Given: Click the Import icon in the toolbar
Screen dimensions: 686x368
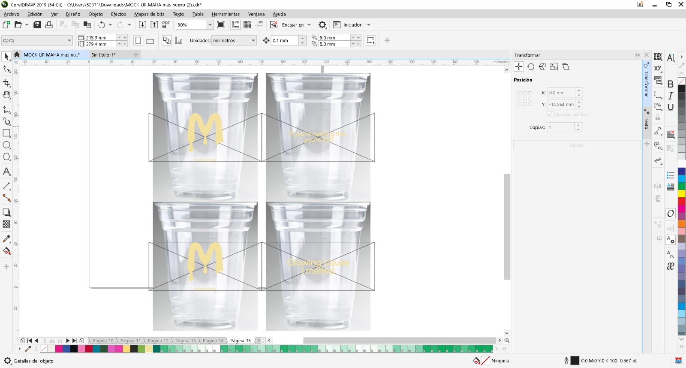Looking at the screenshot, I should click(x=142, y=24).
